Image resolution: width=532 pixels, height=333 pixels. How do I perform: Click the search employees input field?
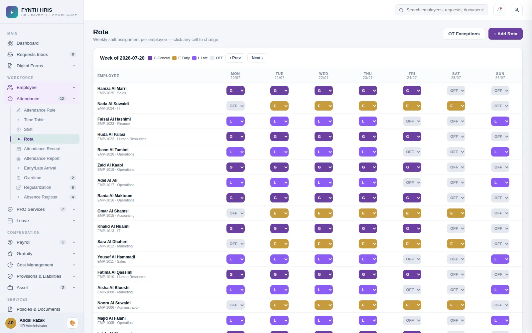click(x=442, y=10)
